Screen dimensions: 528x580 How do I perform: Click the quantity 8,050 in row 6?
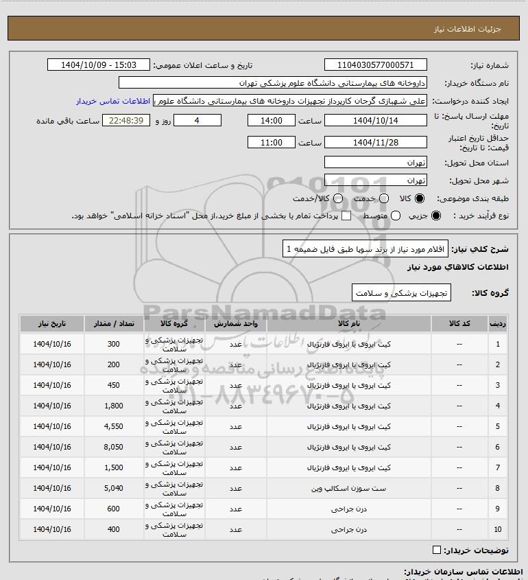click(x=113, y=447)
